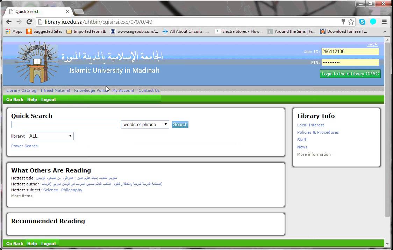
Task: Click the page vertical scrollbar thumb
Action: [387, 130]
